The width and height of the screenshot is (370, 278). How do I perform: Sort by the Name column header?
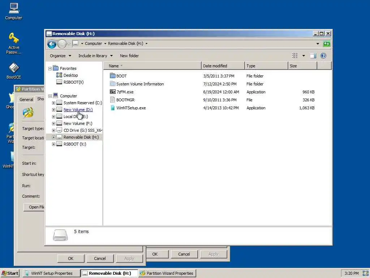tap(152, 66)
